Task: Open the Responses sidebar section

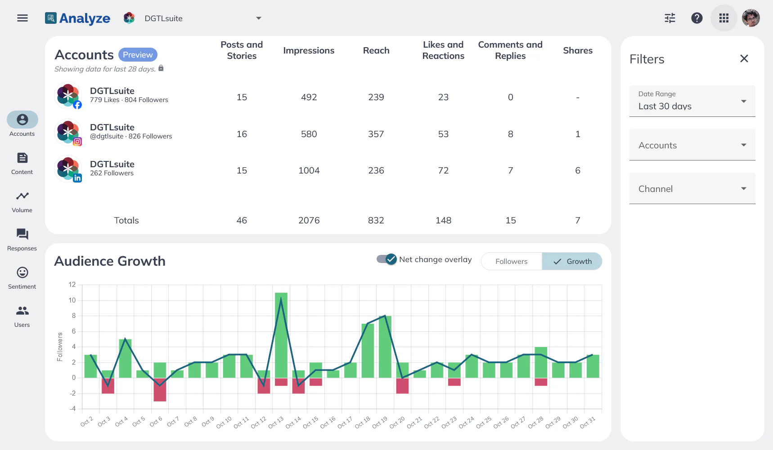Action: click(x=22, y=240)
